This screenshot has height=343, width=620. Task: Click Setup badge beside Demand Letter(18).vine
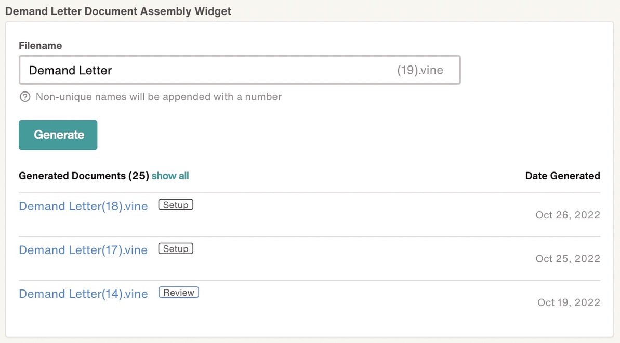tap(176, 205)
